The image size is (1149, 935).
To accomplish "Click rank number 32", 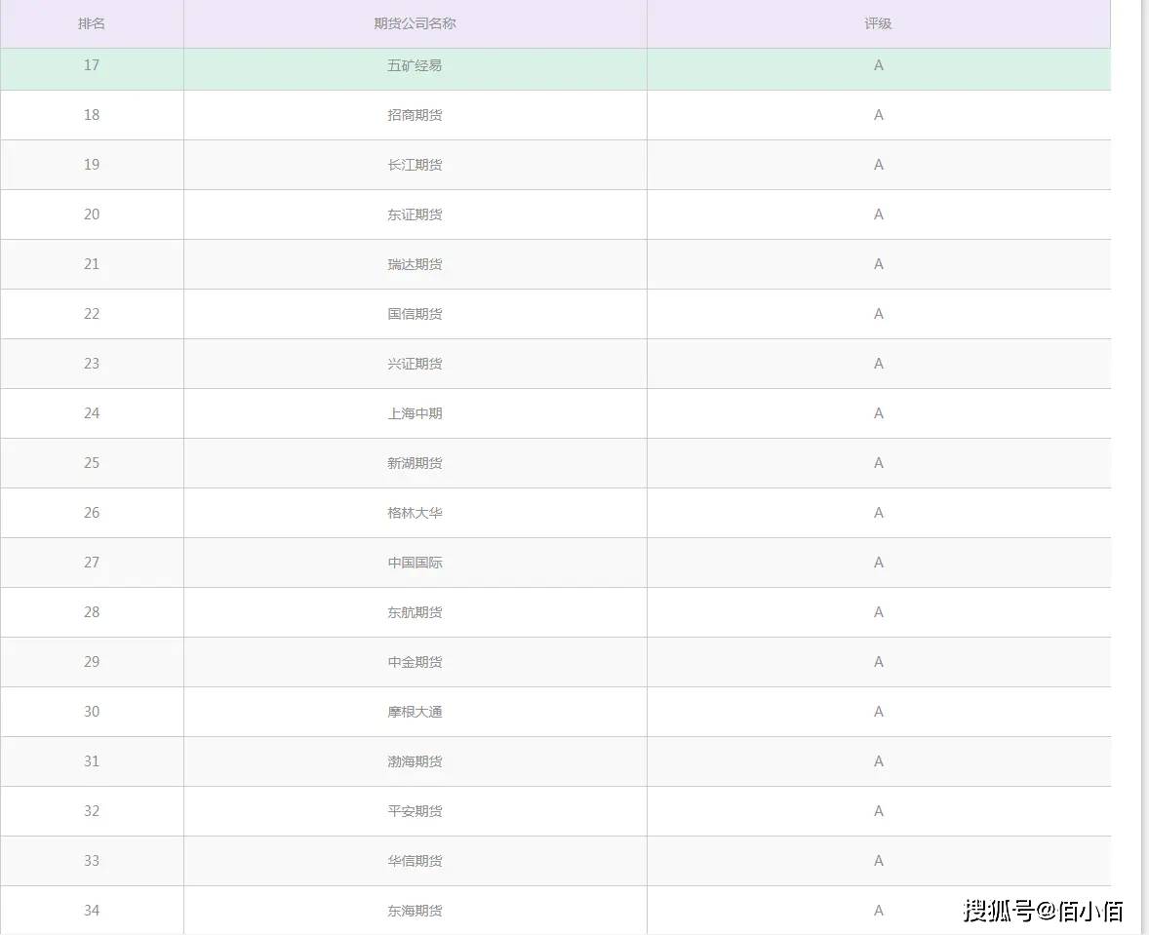I will (92, 811).
